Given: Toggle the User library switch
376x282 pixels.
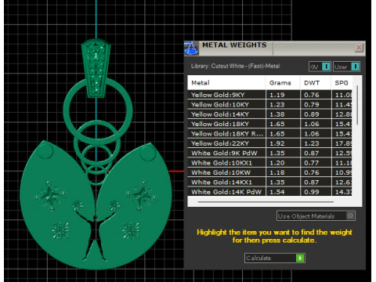Looking at the screenshot, I should pyautogui.click(x=347, y=67).
